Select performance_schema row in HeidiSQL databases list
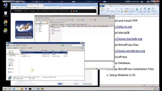162x91 pixels. pos(56,31)
